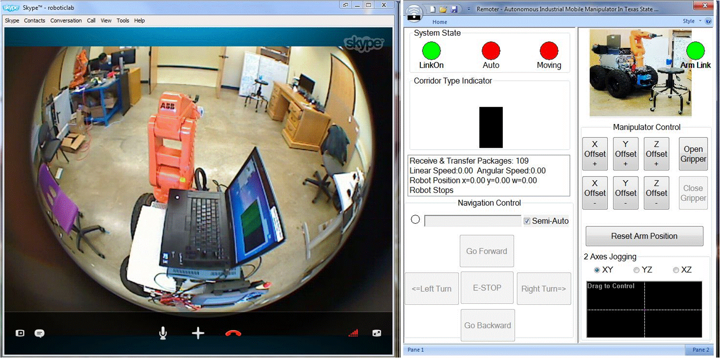Click the Open folder icon in Remoter
This screenshot has width=720, height=358.
click(x=443, y=9)
